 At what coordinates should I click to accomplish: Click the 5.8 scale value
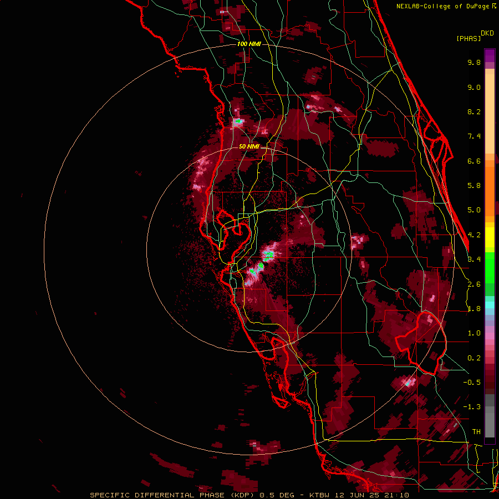[x=474, y=186]
